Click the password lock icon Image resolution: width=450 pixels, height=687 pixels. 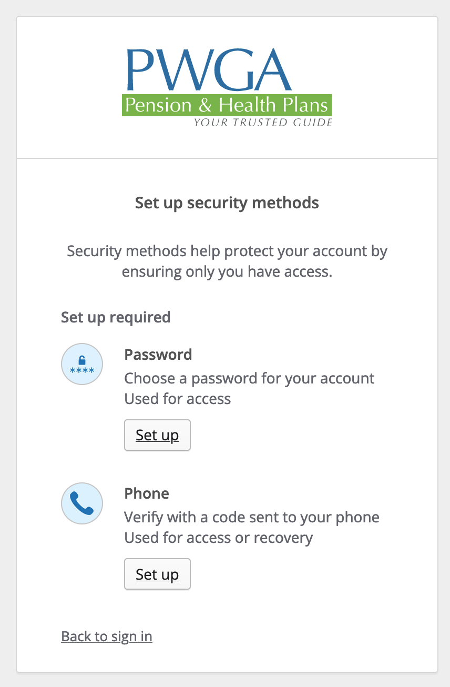[82, 364]
